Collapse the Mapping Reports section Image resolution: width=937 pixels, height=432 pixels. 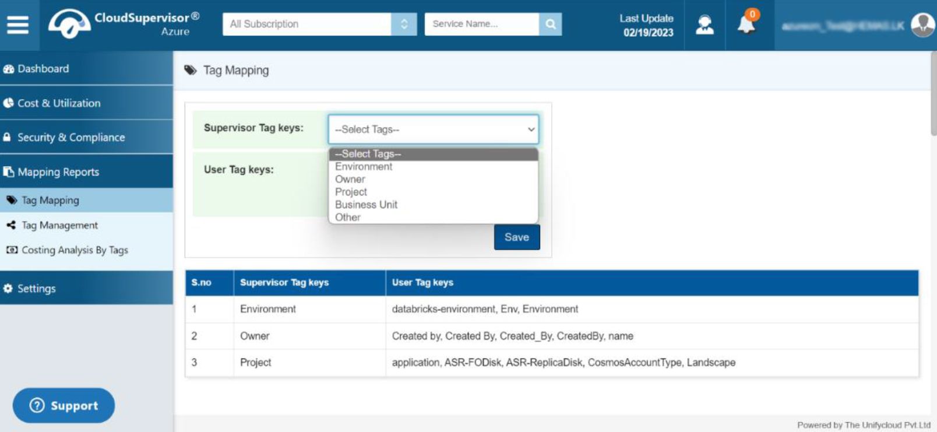pos(86,172)
